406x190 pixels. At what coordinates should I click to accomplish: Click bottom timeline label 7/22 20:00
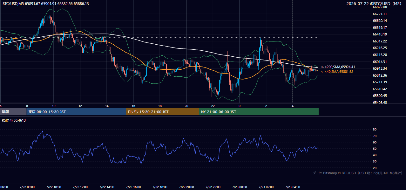pyautogui.click(x=186, y=187)
